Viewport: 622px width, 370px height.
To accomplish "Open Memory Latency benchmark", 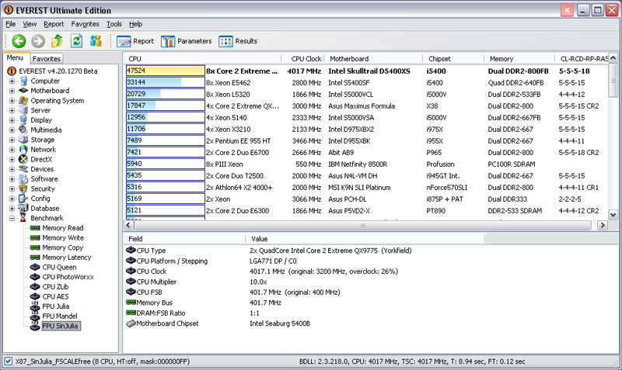I will pos(68,258).
